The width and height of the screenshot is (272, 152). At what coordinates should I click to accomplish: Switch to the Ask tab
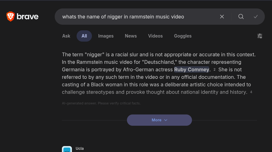pyautogui.click(x=66, y=36)
